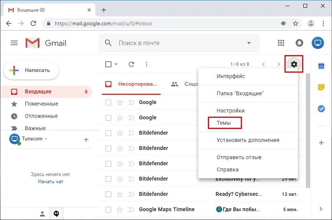Toggle the select-all checkbox
This screenshot has width=332, height=220.
click(x=108, y=64)
